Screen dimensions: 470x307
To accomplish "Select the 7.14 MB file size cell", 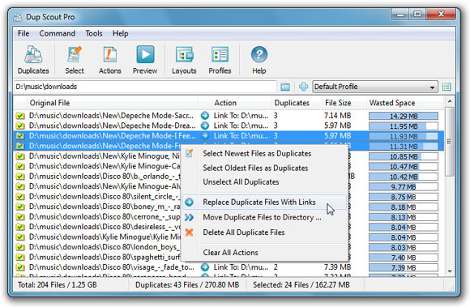I will pyautogui.click(x=338, y=116).
